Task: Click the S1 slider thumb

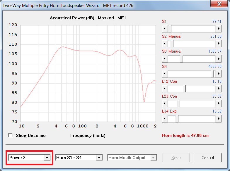Action: point(170,29)
